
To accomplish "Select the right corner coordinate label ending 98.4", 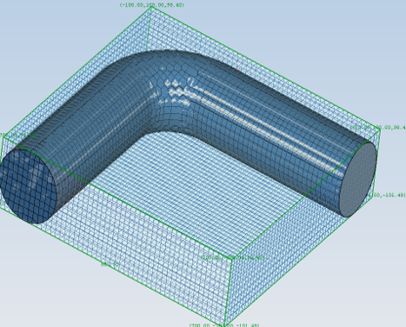I will [378, 128].
